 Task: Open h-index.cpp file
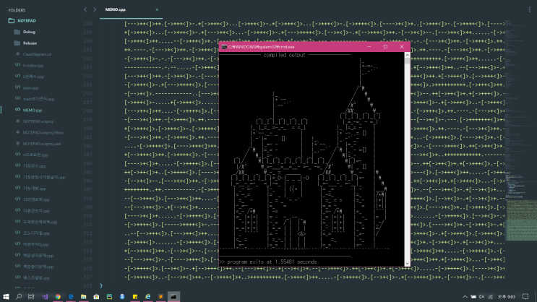[x=33, y=66]
